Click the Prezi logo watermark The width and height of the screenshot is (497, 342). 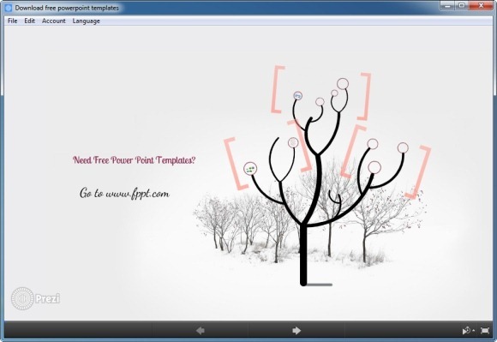(35, 298)
